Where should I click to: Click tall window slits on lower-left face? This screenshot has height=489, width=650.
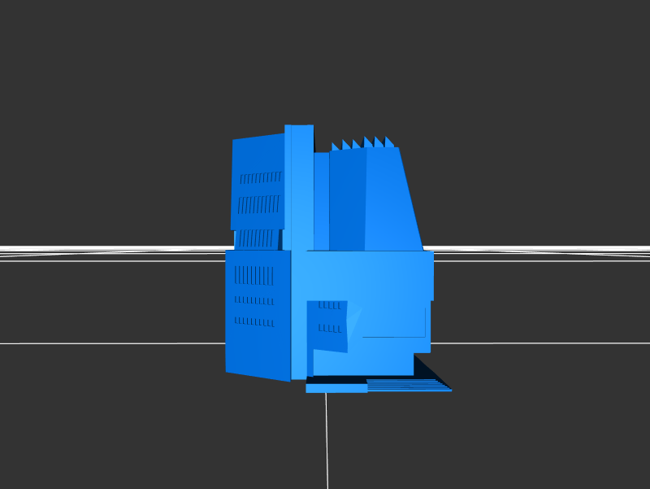coord(254,275)
